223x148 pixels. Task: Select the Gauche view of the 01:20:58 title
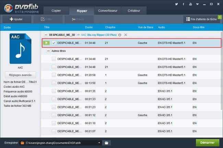pos(142,75)
